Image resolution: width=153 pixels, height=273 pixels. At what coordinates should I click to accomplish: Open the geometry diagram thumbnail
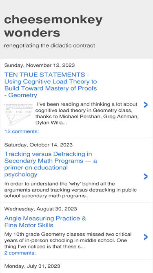click(x=18, y=115)
